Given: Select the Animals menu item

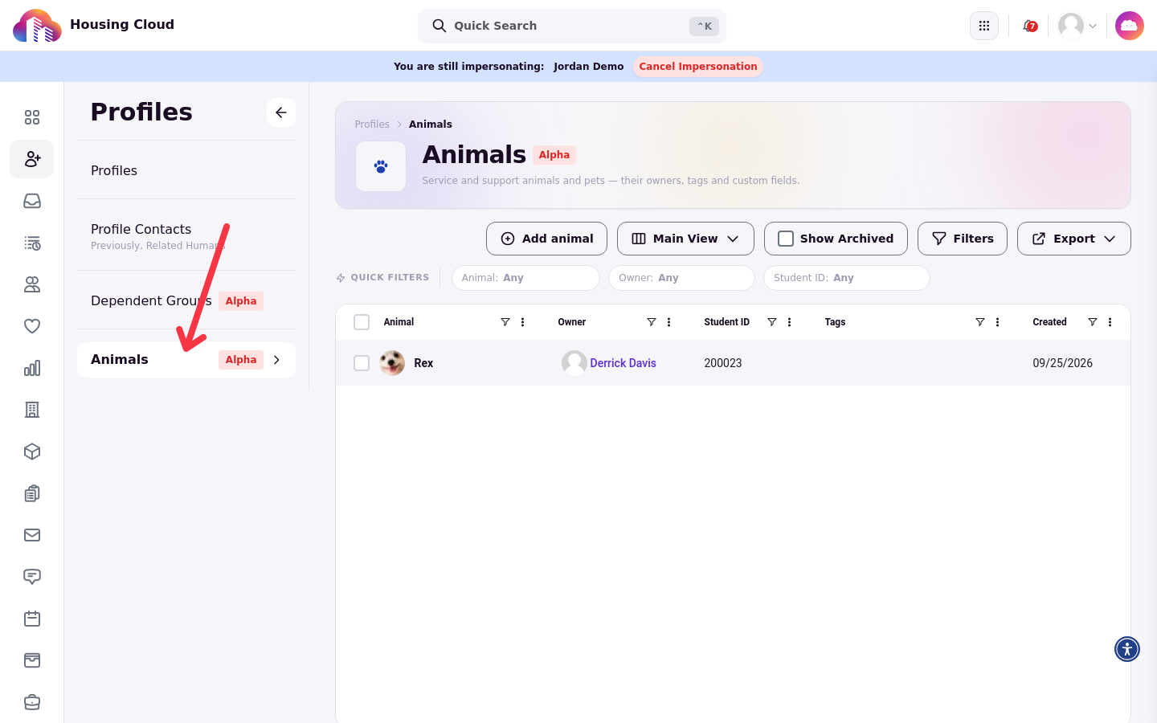Looking at the screenshot, I should tap(186, 360).
